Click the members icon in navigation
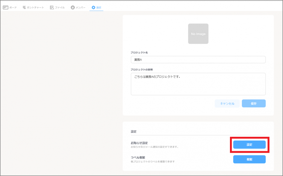 [x=73, y=7]
